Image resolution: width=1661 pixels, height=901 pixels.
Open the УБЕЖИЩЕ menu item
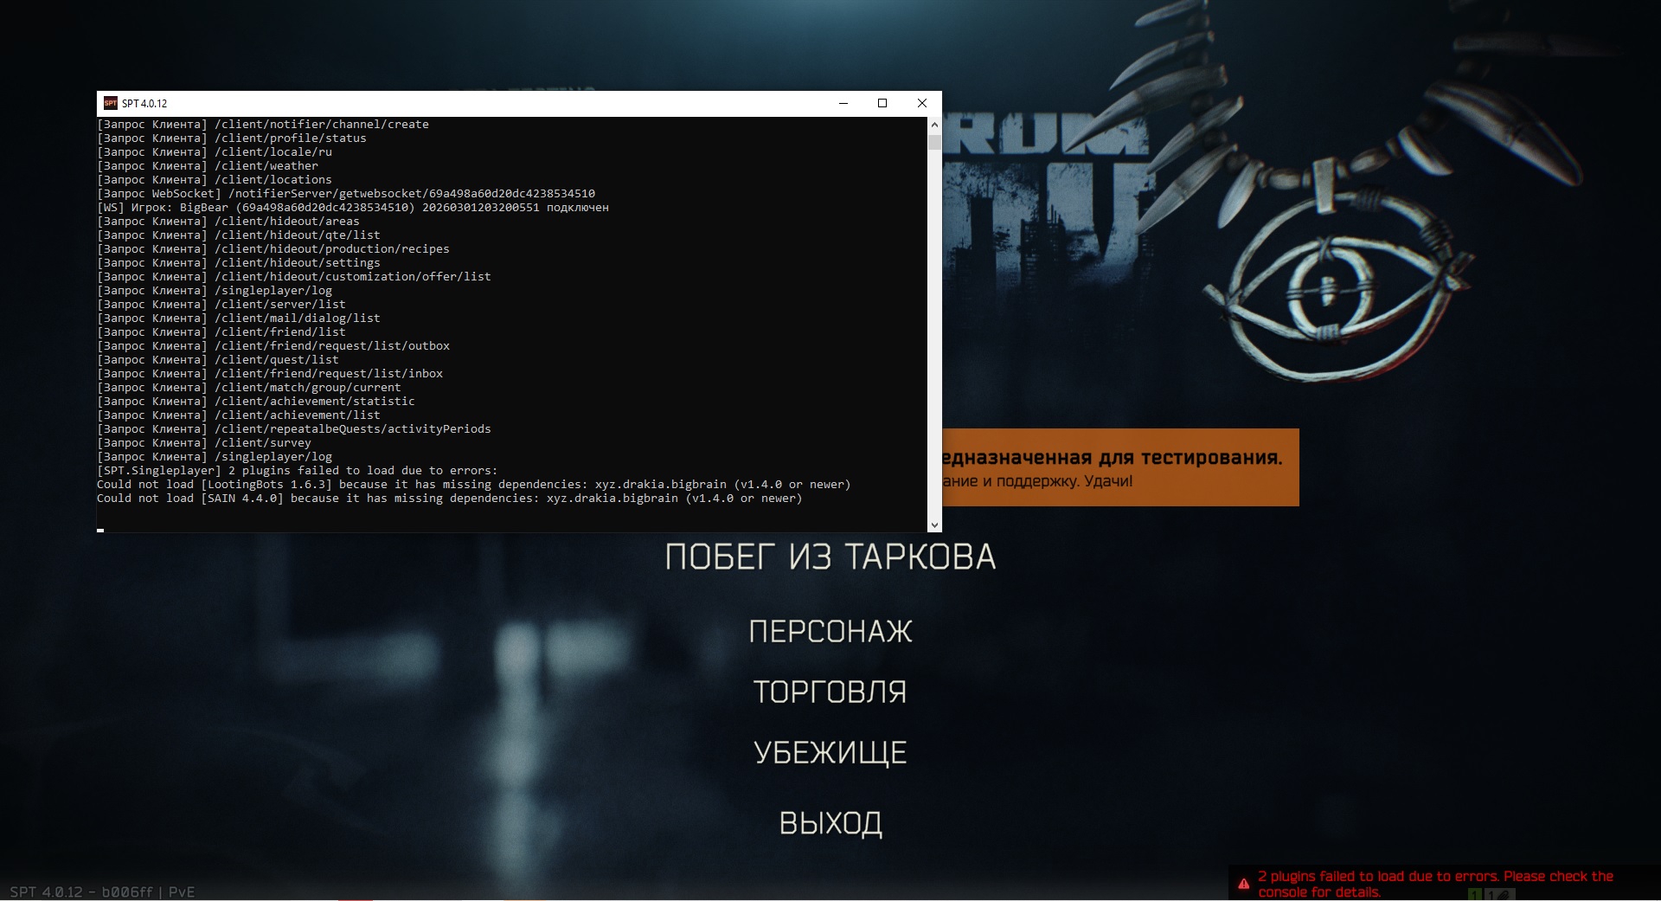[x=830, y=752]
